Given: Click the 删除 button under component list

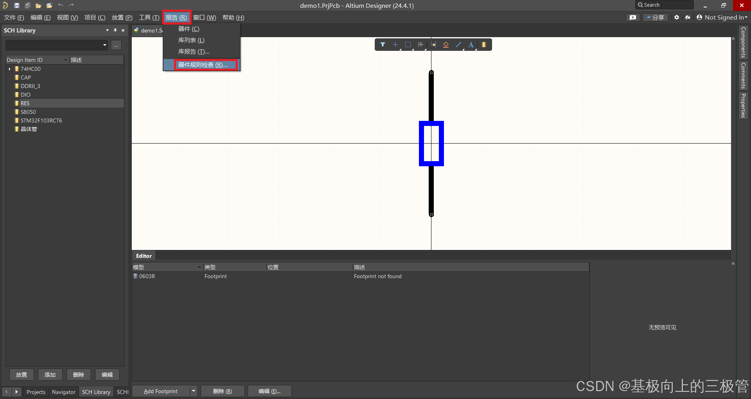Looking at the screenshot, I should 79,375.
